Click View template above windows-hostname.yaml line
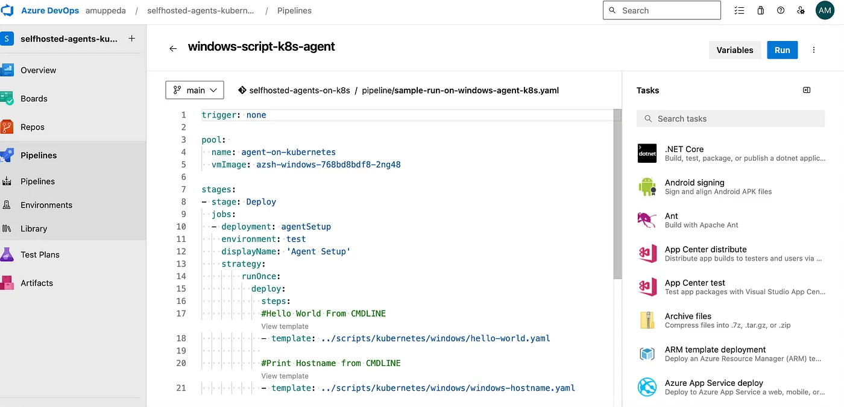The width and height of the screenshot is (844, 407). pos(285,376)
